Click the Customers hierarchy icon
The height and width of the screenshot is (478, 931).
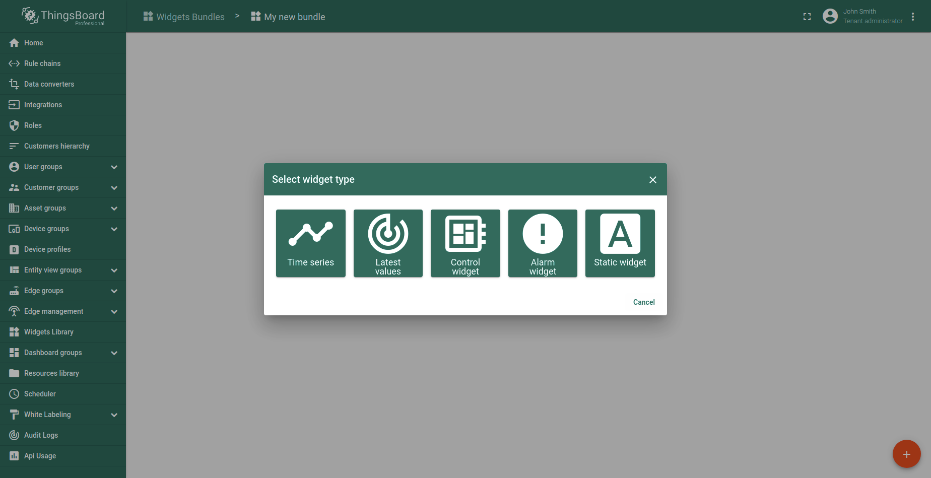point(14,146)
